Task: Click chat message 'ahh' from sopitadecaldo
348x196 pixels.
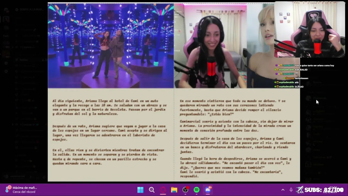Action: (297, 82)
